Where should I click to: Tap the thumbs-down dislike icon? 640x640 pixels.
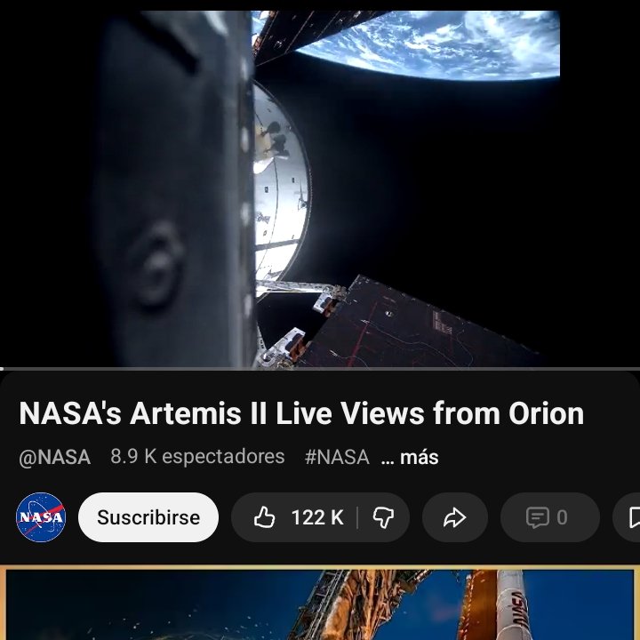pos(383,517)
